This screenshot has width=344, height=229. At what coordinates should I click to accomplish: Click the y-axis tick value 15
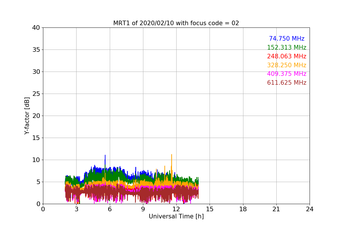36,138
